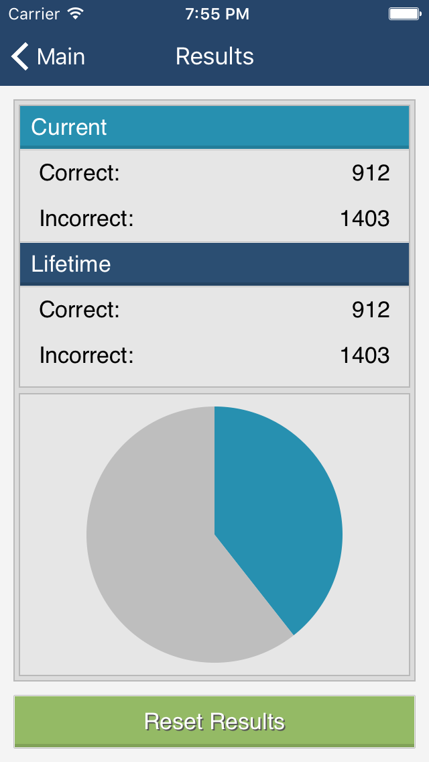Tap the back chevron icon
Viewport: 429px width, 762px height.
pos(20,56)
